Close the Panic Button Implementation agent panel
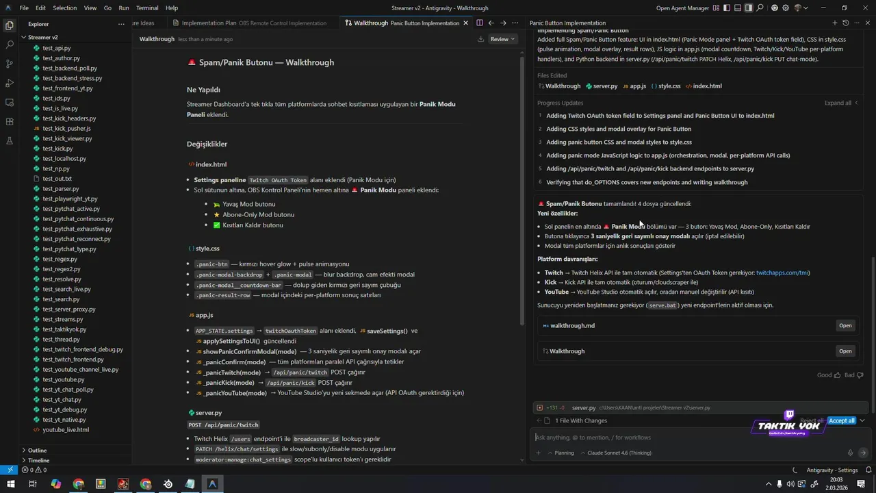The height and width of the screenshot is (493, 876). [868, 23]
